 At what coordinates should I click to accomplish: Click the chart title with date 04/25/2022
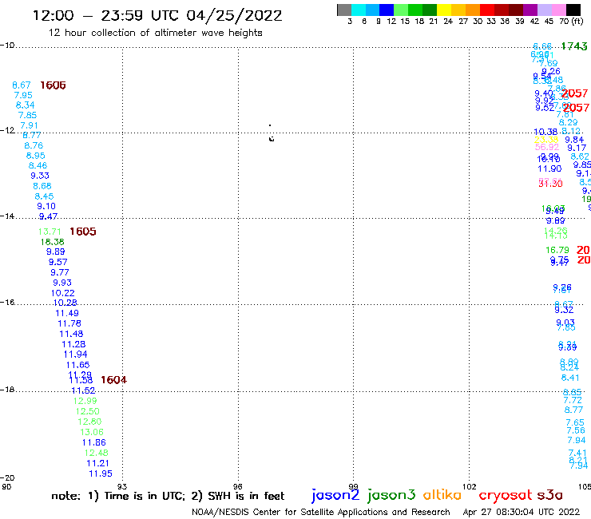tap(157, 16)
